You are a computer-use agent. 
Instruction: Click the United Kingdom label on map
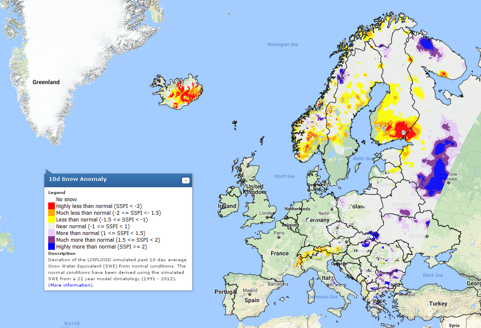255,189
